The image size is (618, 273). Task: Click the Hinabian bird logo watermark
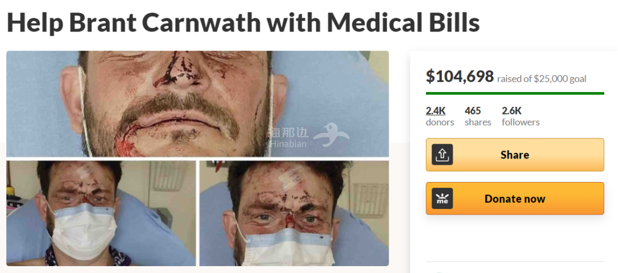(x=331, y=135)
